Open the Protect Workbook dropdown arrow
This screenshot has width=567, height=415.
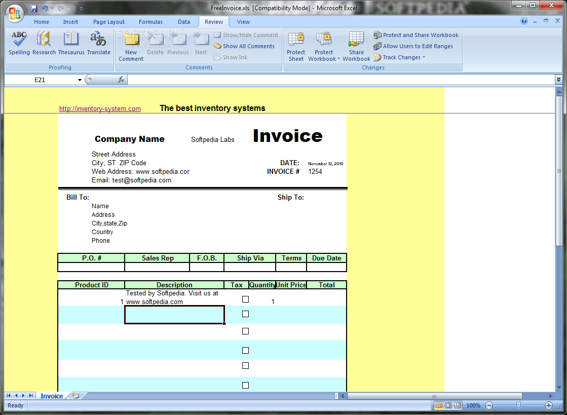[338, 59]
